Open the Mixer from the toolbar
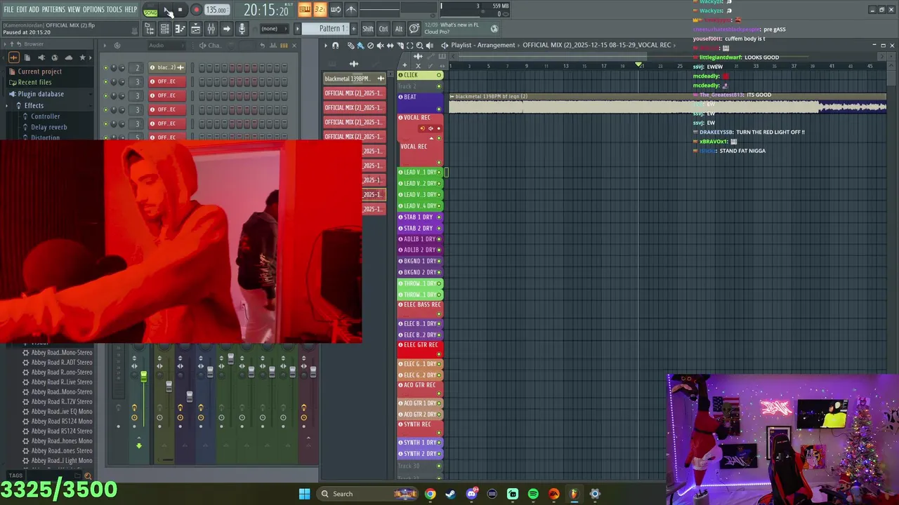This screenshot has width=899, height=505. [211, 29]
